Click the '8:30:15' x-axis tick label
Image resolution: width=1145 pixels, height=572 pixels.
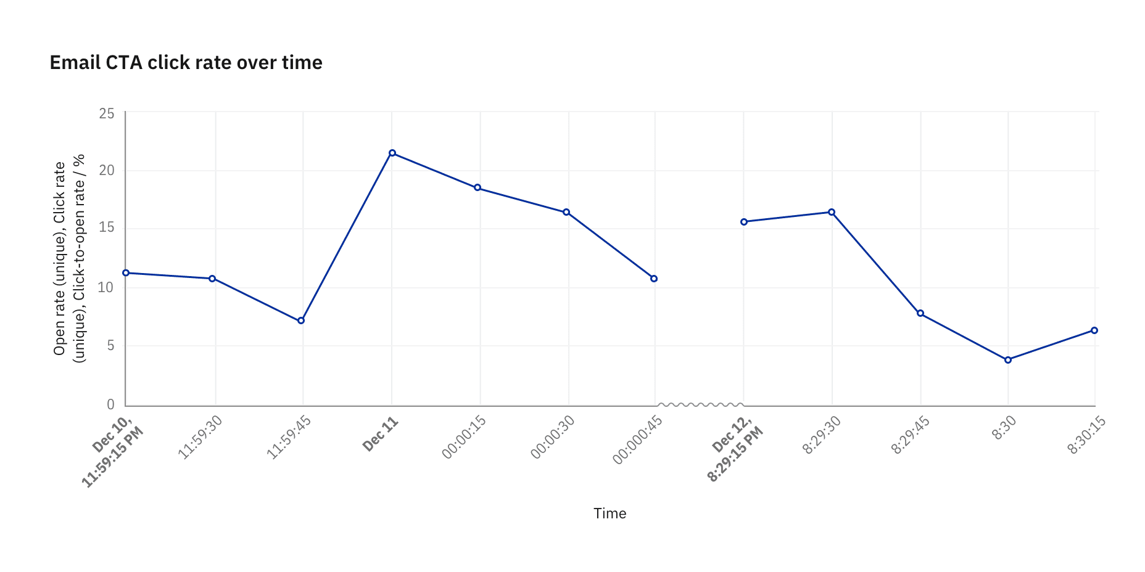click(x=1086, y=436)
